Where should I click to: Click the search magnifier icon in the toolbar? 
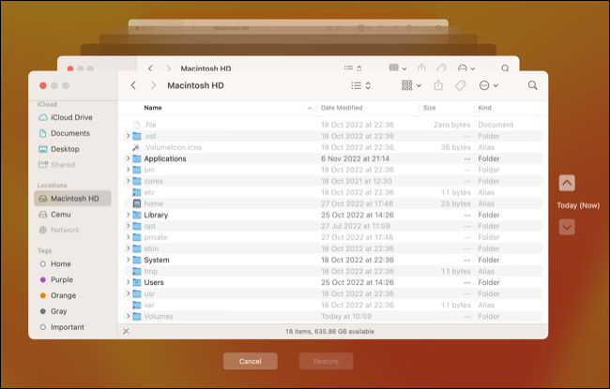(x=532, y=85)
